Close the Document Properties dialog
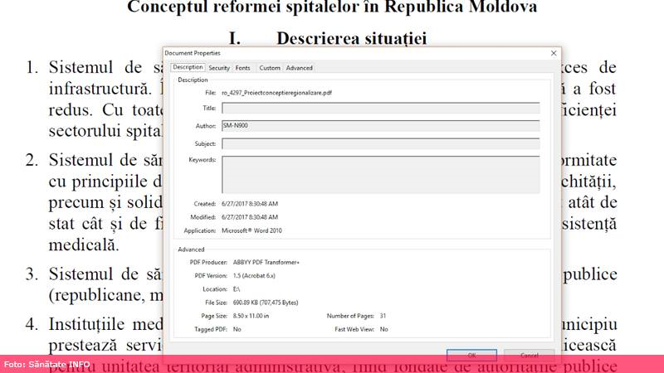 point(554,53)
